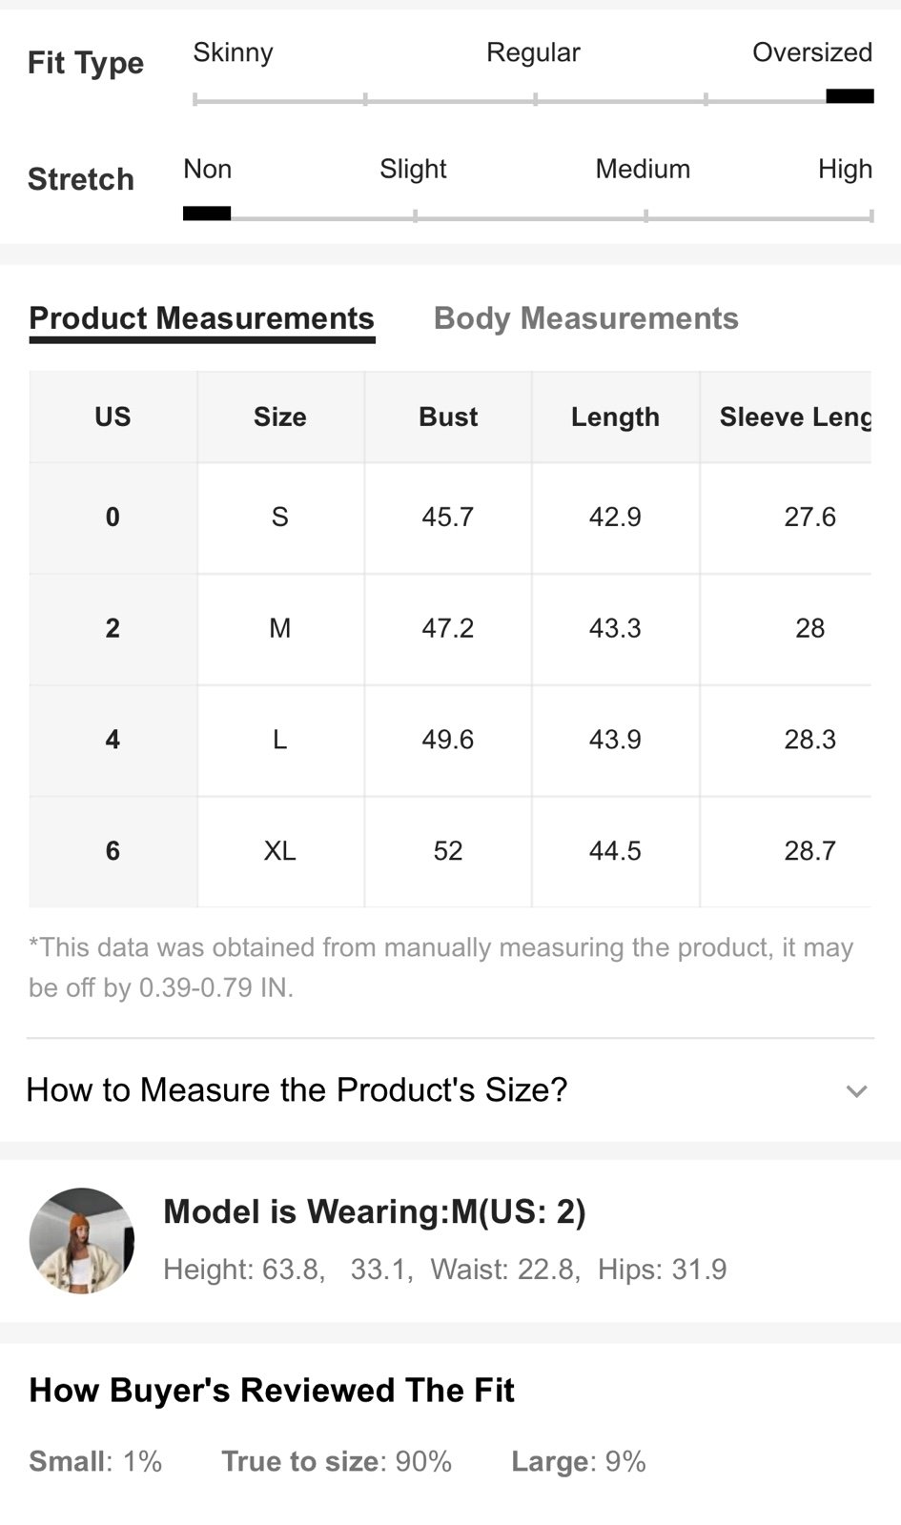
Task: Click the Medium label on Stretch scale
Action: coord(643,170)
